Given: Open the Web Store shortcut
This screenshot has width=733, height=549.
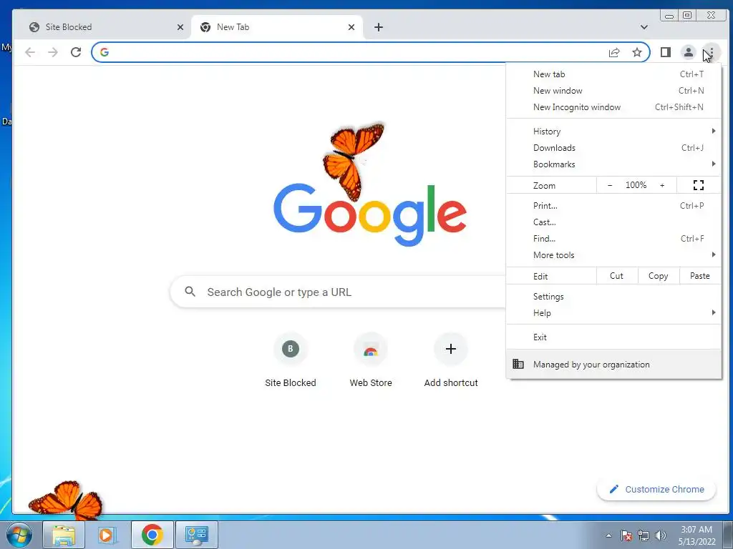Looking at the screenshot, I should click(371, 361).
